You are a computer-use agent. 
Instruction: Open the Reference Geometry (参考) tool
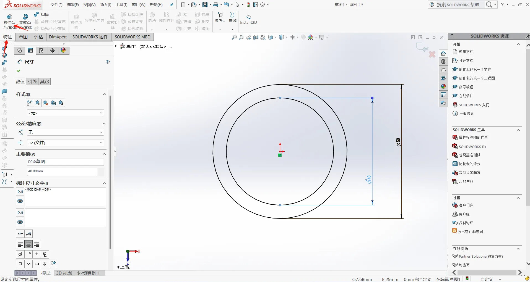[220, 17]
